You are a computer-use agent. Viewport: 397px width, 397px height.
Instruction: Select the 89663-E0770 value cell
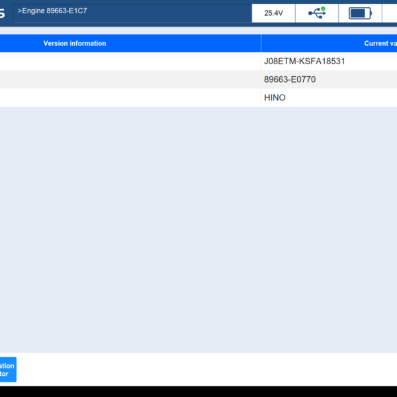click(329, 79)
